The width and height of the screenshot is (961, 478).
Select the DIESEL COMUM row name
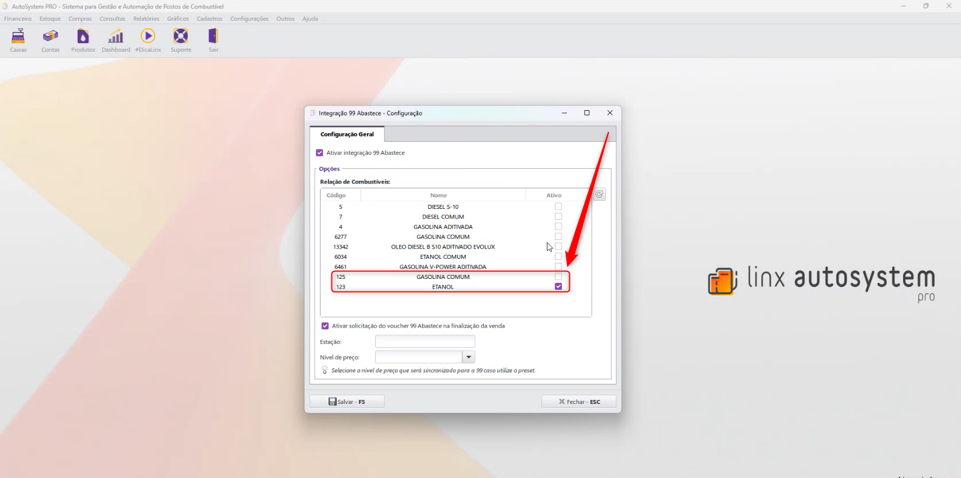(443, 217)
